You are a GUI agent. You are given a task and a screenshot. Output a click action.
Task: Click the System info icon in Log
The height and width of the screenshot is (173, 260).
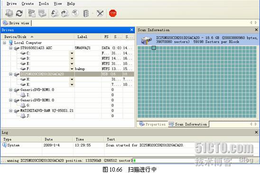click(x=4, y=145)
